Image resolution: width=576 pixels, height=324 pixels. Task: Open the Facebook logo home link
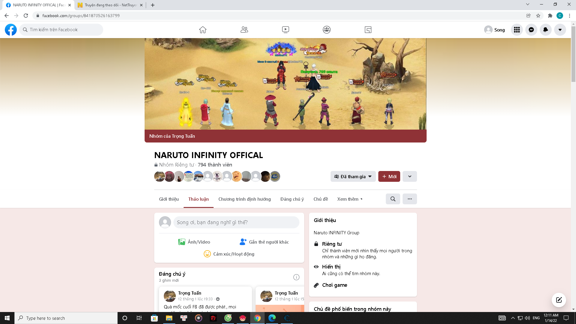[11, 30]
